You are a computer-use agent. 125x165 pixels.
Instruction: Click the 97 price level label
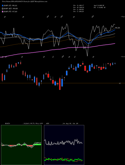[x=120, y=83]
